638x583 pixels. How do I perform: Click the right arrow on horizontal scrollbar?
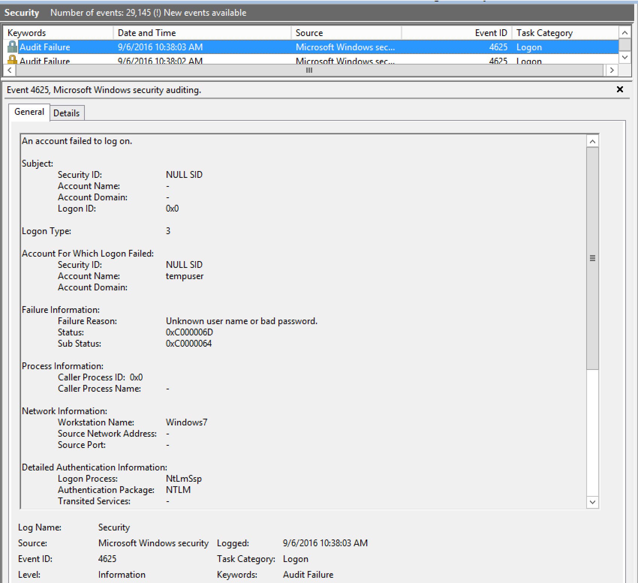click(612, 70)
